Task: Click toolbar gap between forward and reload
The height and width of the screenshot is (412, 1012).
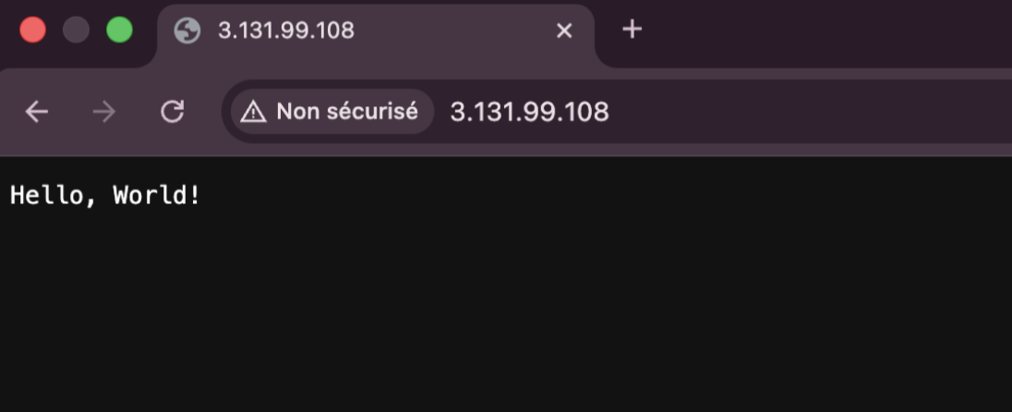Action: (x=139, y=112)
